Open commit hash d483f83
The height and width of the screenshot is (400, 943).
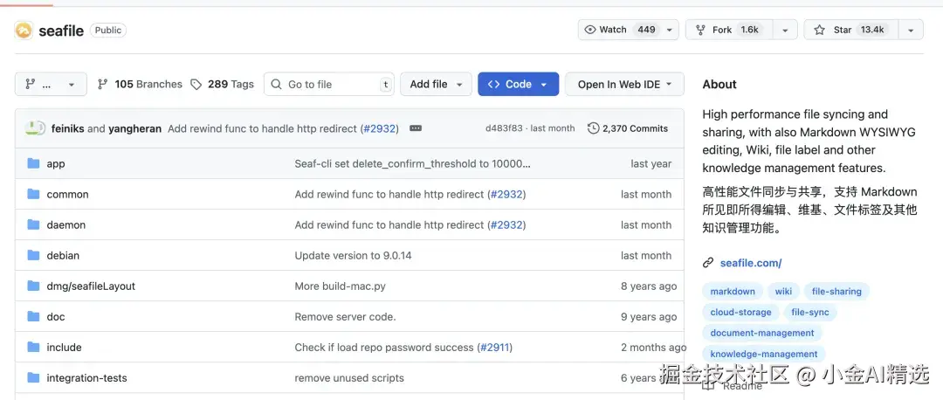pyautogui.click(x=504, y=128)
